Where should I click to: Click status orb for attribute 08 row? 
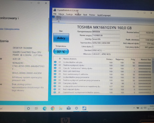(x=55, y=80)
